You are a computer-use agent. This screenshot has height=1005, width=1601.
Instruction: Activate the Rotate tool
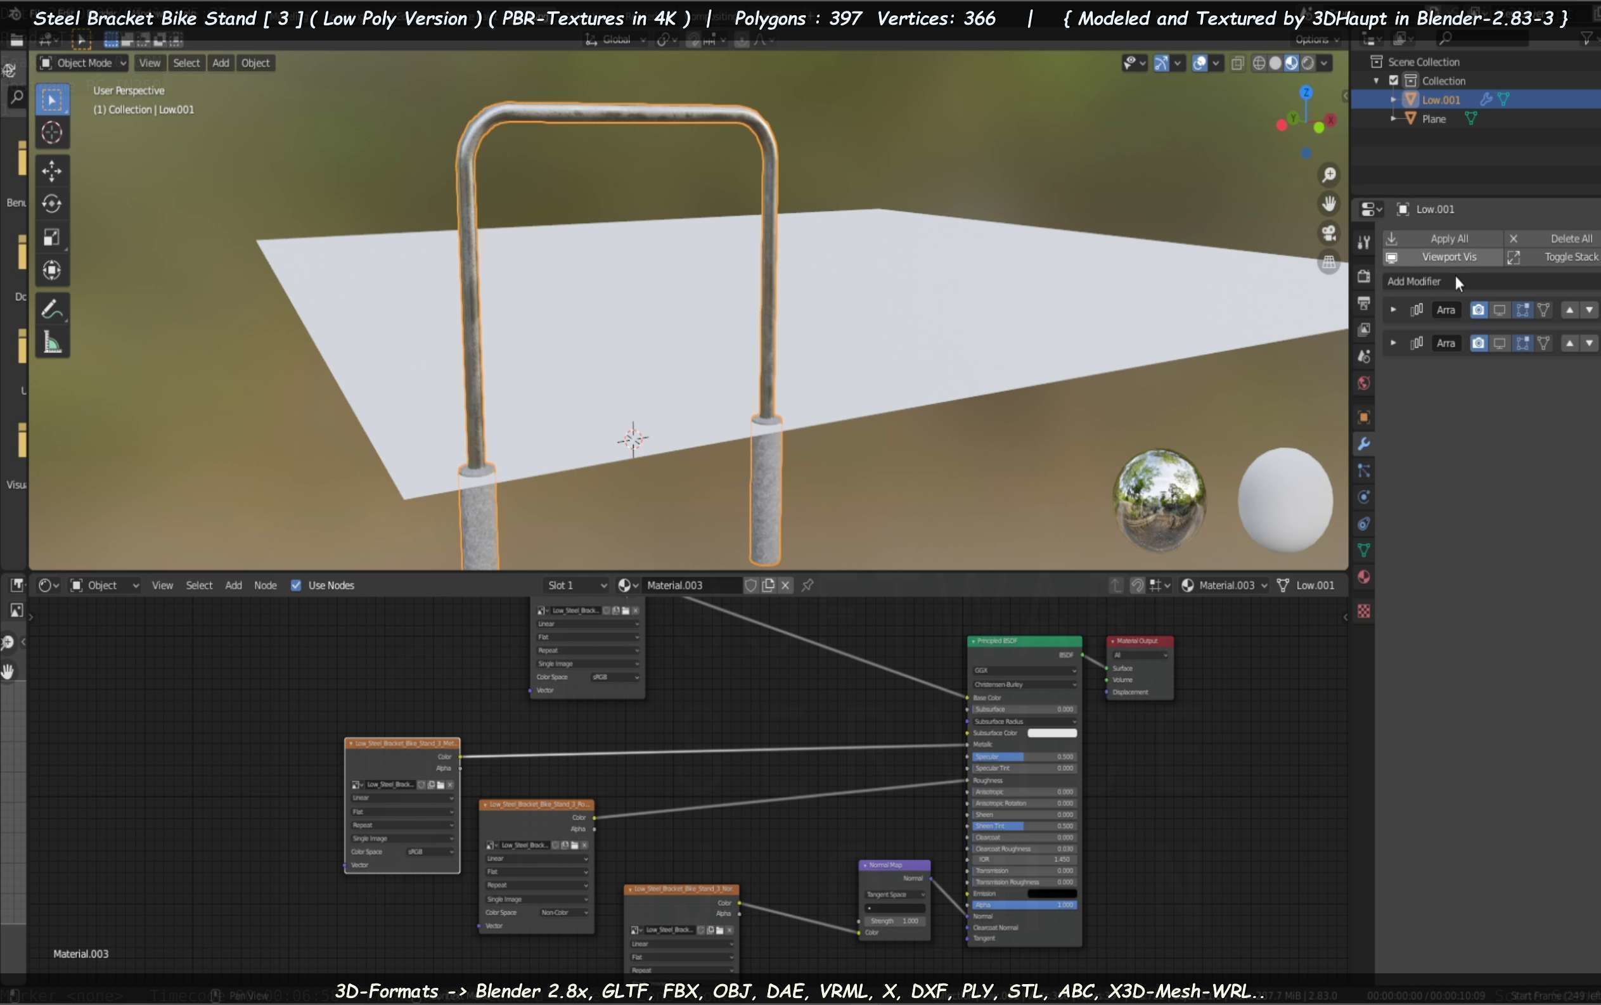[52, 203]
